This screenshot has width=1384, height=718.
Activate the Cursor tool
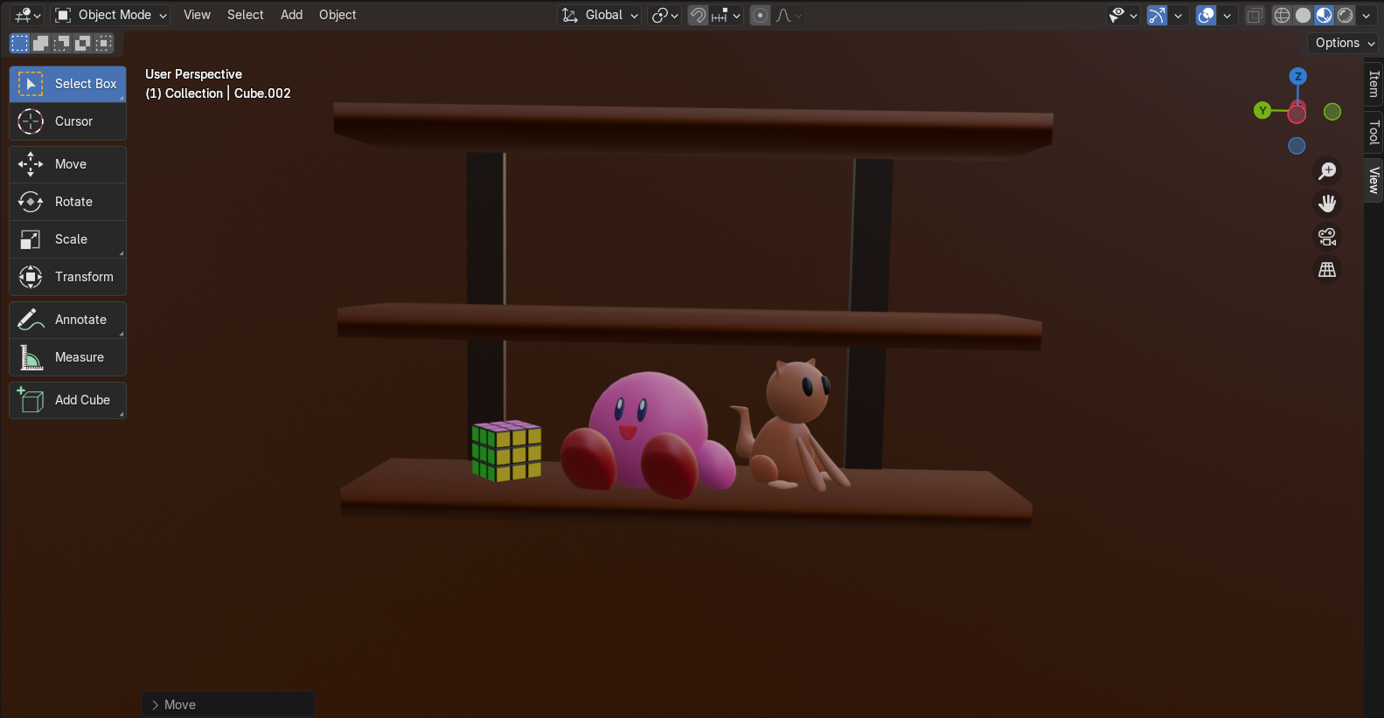tap(67, 121)
